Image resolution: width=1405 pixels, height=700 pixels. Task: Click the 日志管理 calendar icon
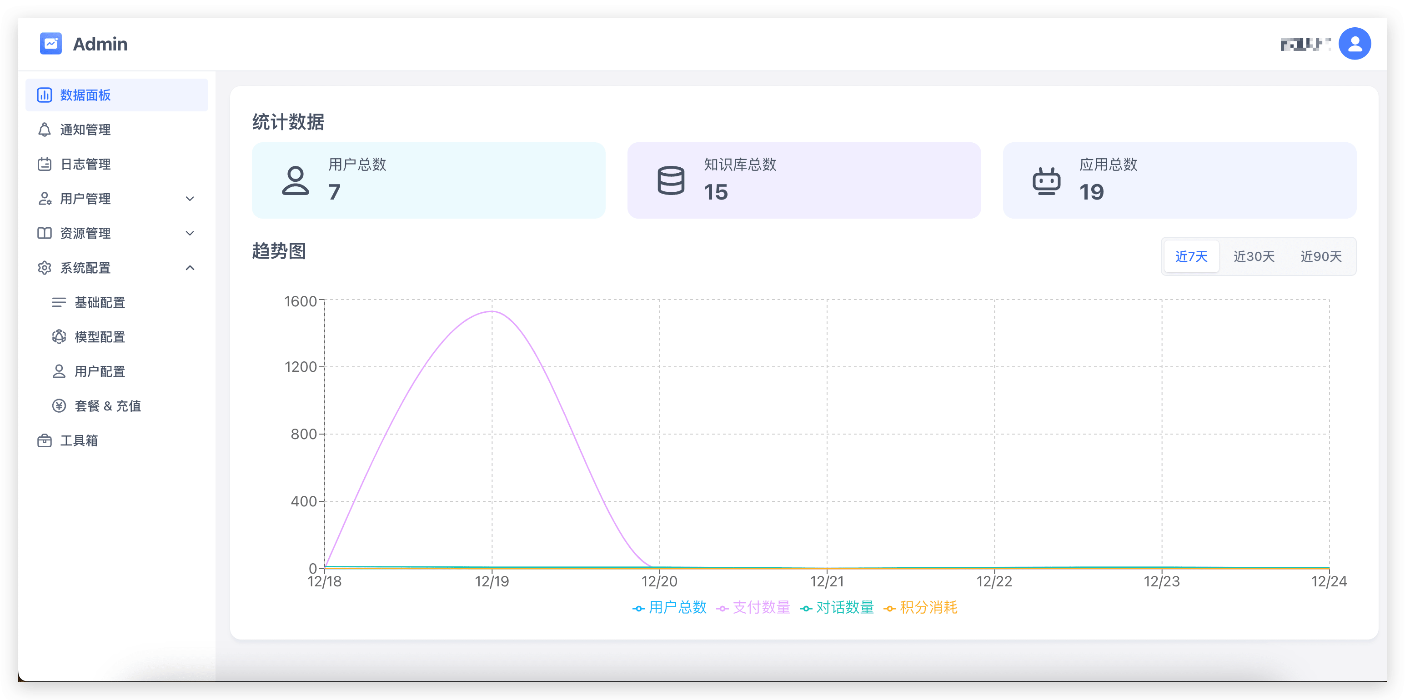pos(45,164)
